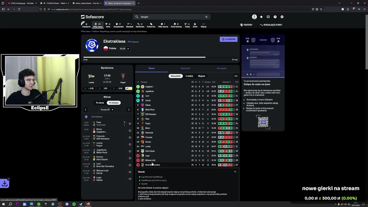The height and width of the screenshot is (207, 368).
Task: Switch to Tabela tab
Action: (x=151, y=68)
